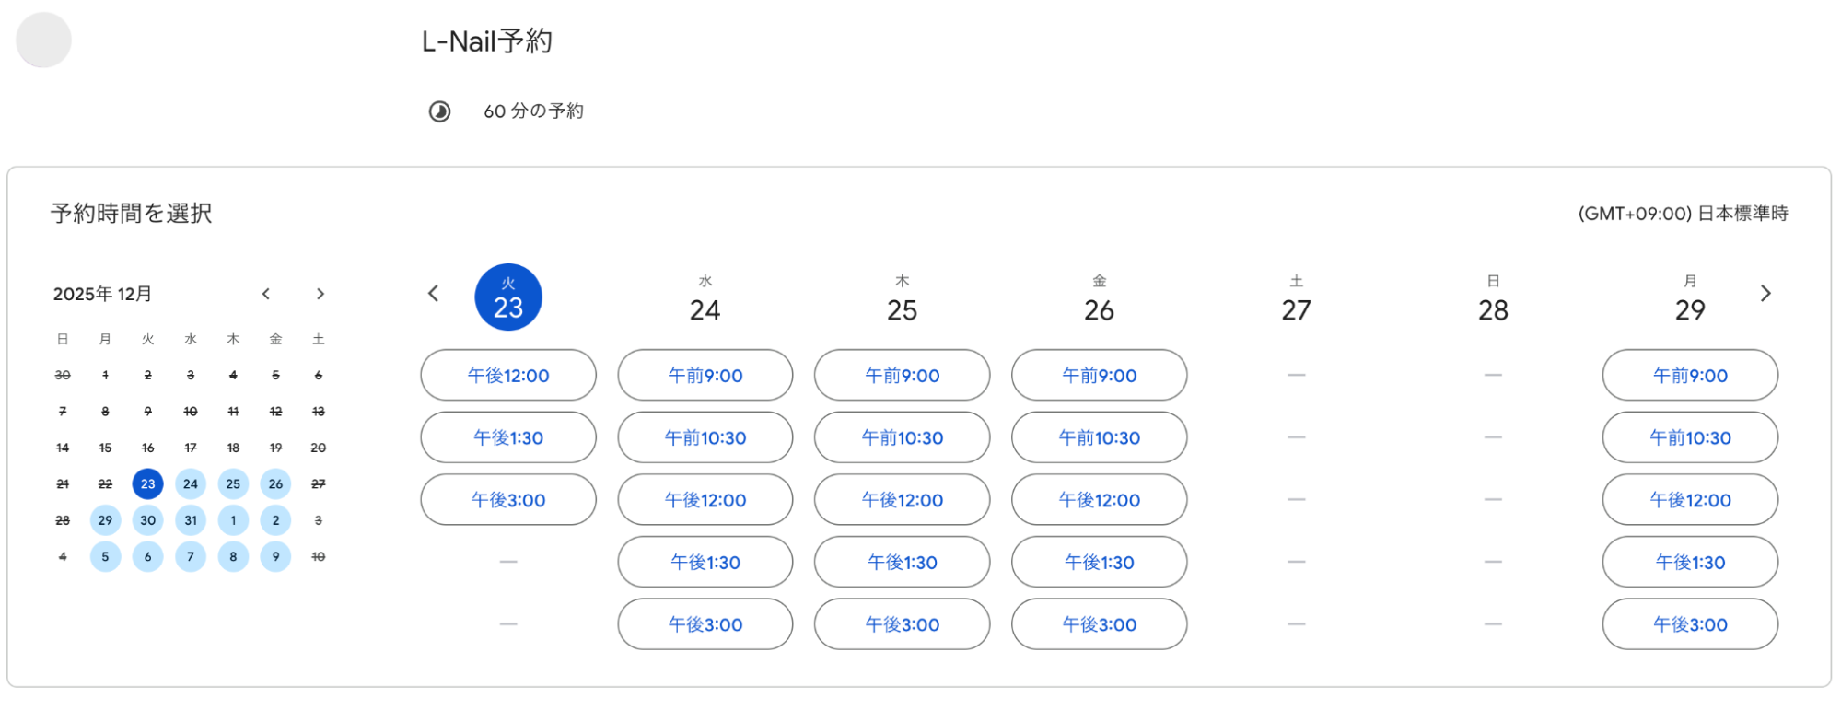Pick 午後12:00 slot on Thursday 25

[903, 500]
